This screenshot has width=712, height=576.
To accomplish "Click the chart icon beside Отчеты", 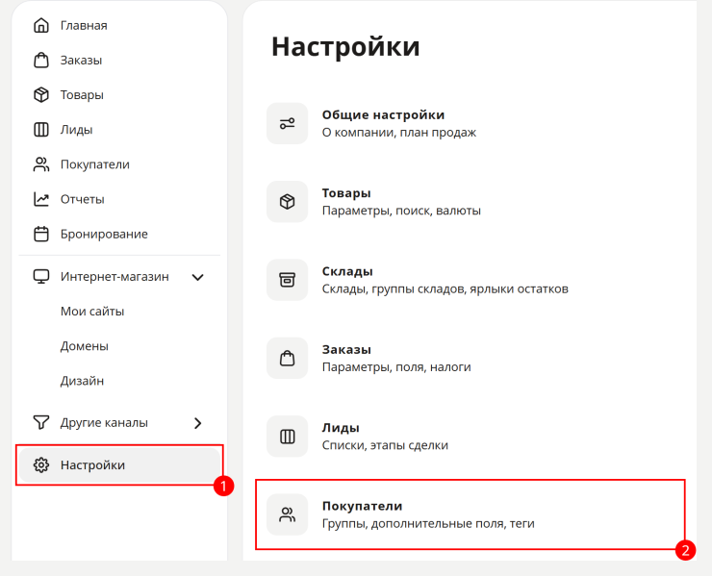I will (41, 199).
